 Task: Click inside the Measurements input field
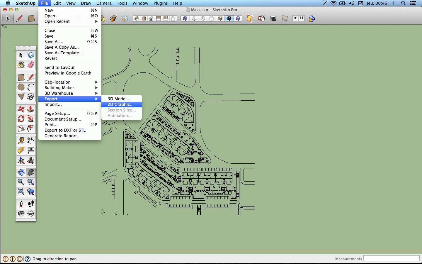pyautogui.click(x=392, y=258)
